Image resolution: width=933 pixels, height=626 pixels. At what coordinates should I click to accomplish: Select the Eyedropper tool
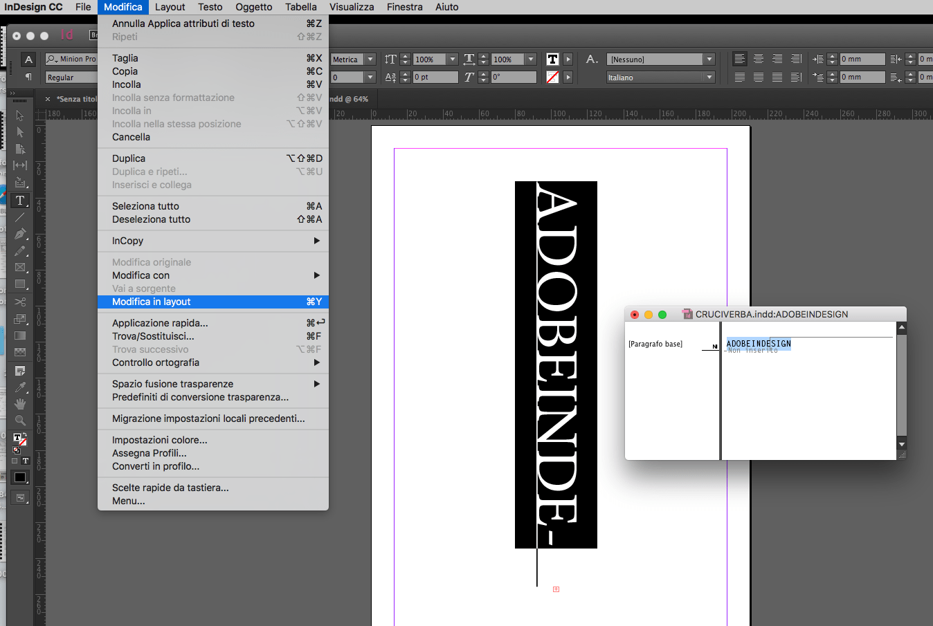[20, 387]
